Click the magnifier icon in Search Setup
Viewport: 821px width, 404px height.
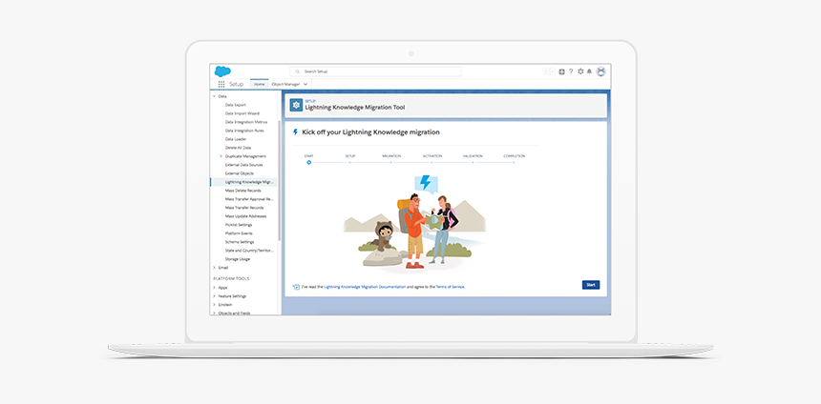(298, 71)
